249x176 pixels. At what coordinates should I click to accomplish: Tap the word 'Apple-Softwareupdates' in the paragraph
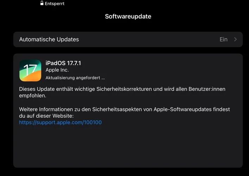(x=183, y=109)
